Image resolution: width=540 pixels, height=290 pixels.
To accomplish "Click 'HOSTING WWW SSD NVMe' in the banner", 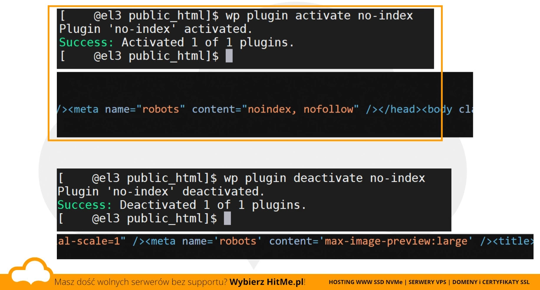I will [x=366, y=282].
